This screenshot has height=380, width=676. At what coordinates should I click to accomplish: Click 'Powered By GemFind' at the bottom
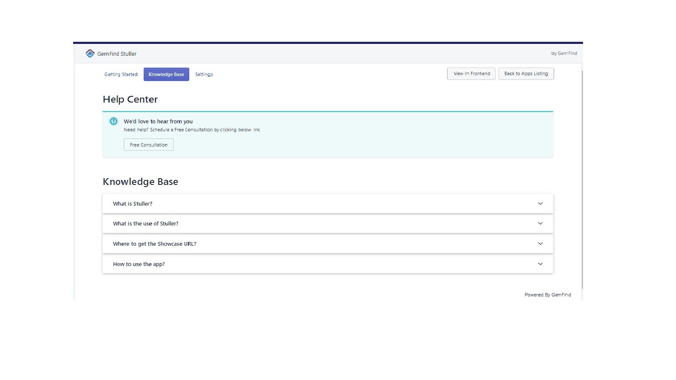coord(548,295)
